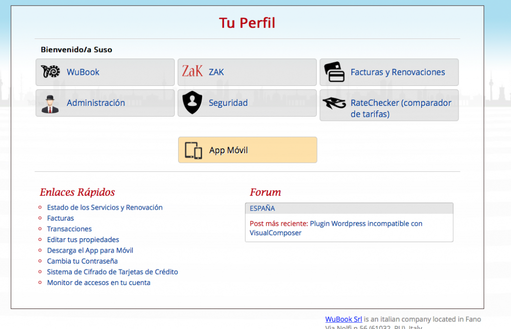Open the Transacciones link
Image resolution: width=511 pixels, height=329 pixels.
69,229
